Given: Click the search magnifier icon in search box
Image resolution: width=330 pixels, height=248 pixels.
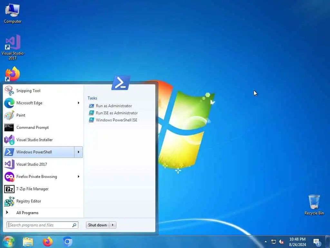Looking at the screenshot, I should point(74,225).
